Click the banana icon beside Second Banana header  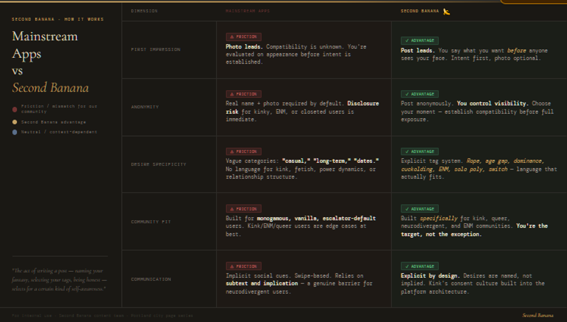(447, 12)
